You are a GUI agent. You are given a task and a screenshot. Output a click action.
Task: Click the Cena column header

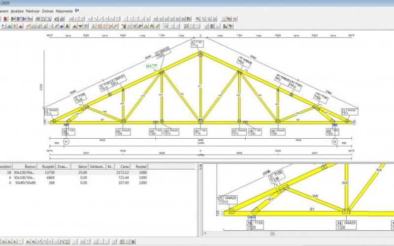122,166
